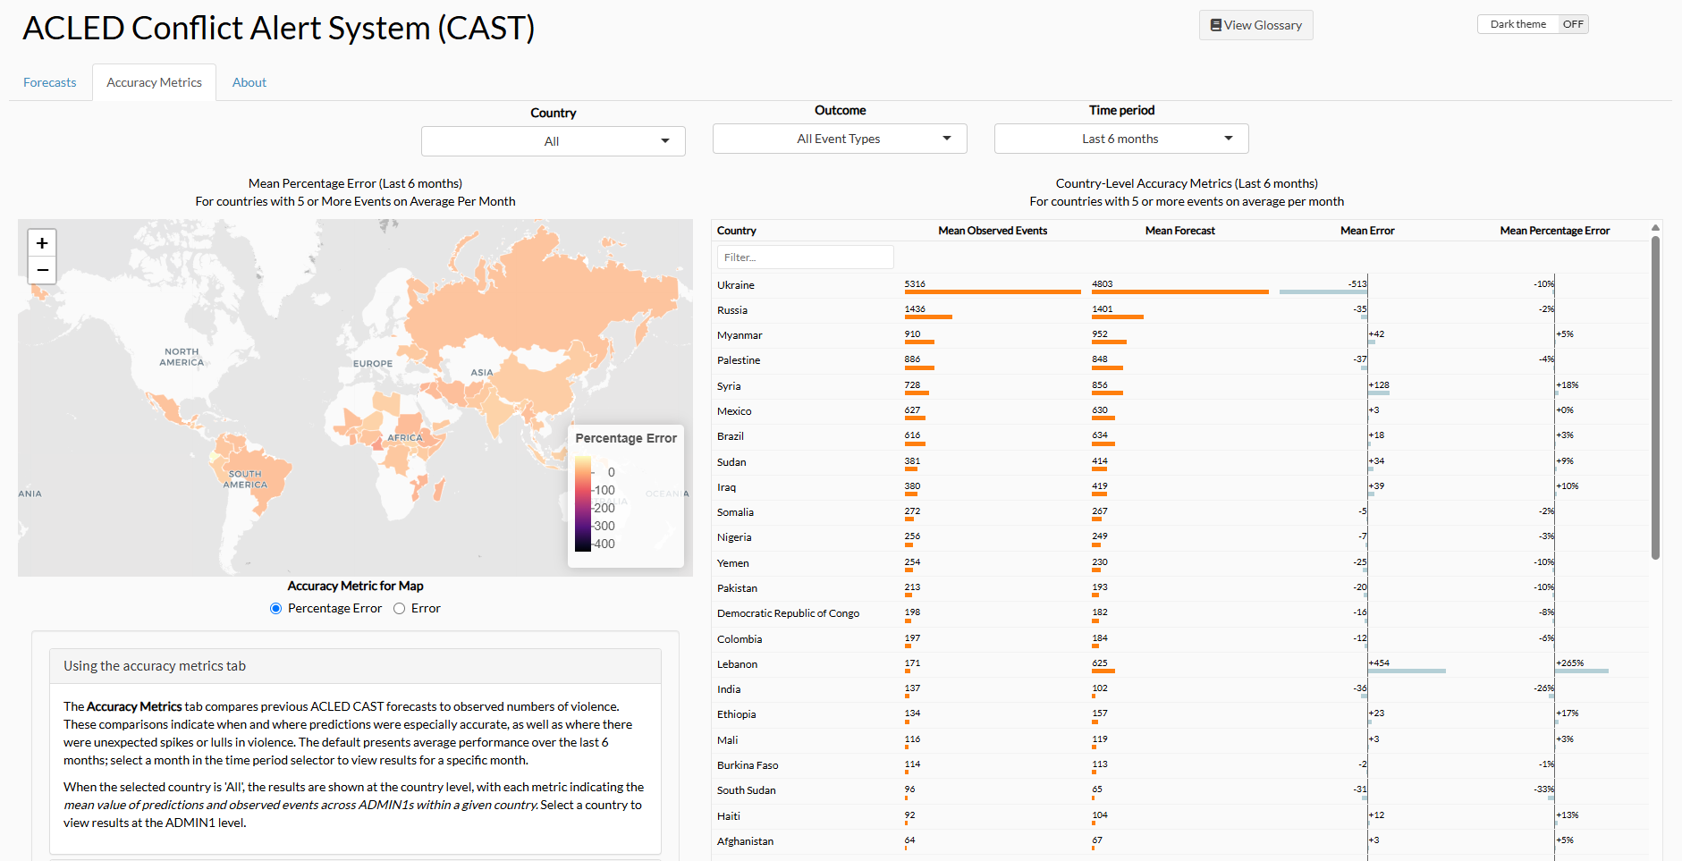
Task: Open the Country dropdown
Action: click(554, 141)
